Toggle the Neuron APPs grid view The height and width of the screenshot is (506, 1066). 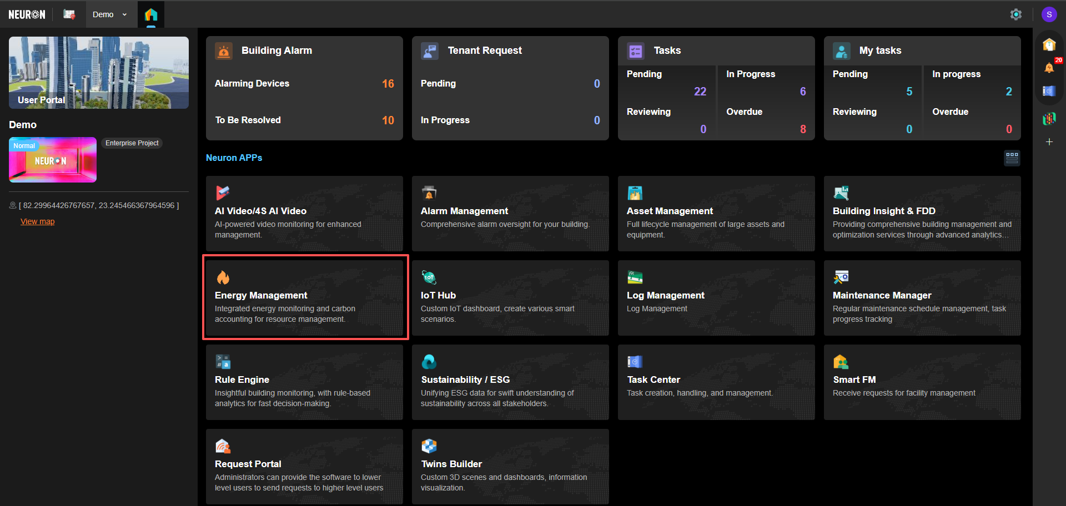pyautogui.click(x=1012, y=158)
